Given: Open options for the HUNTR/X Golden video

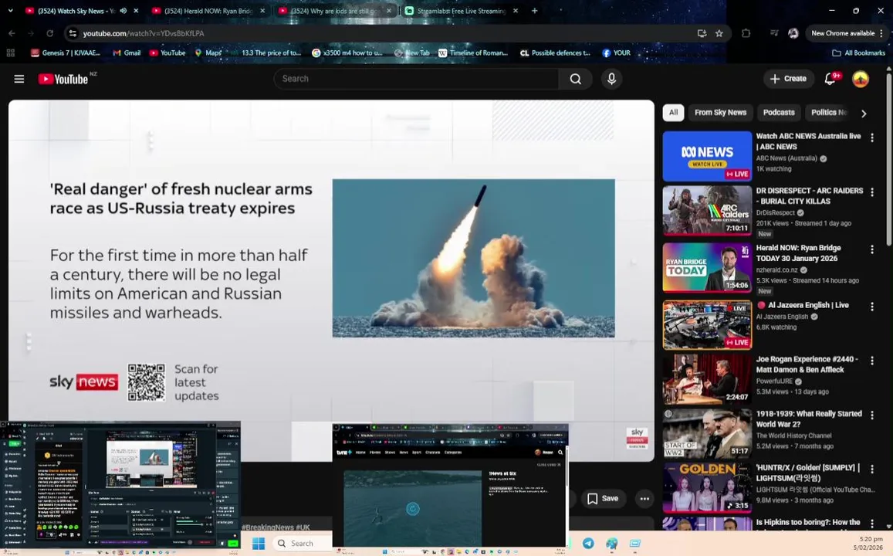Looking at the screenshot, I should [872, 468].
